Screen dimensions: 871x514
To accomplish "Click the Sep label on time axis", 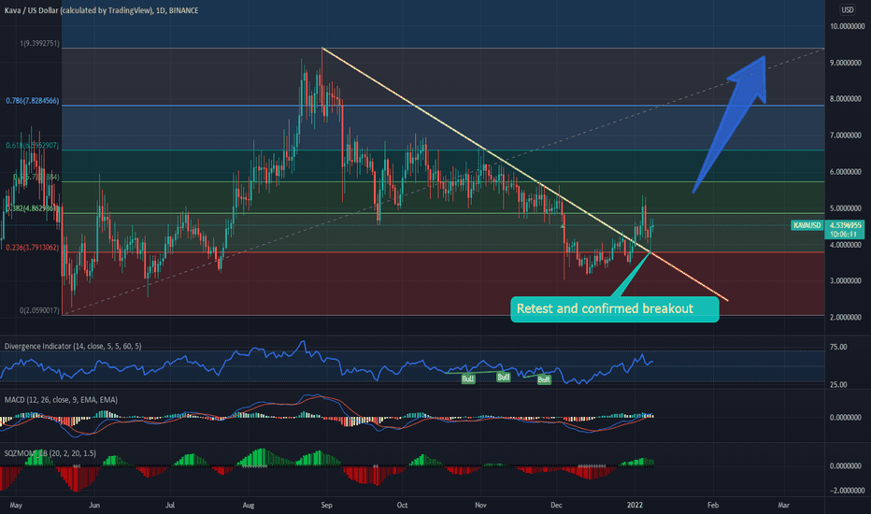I will click(x=327, y=505).
